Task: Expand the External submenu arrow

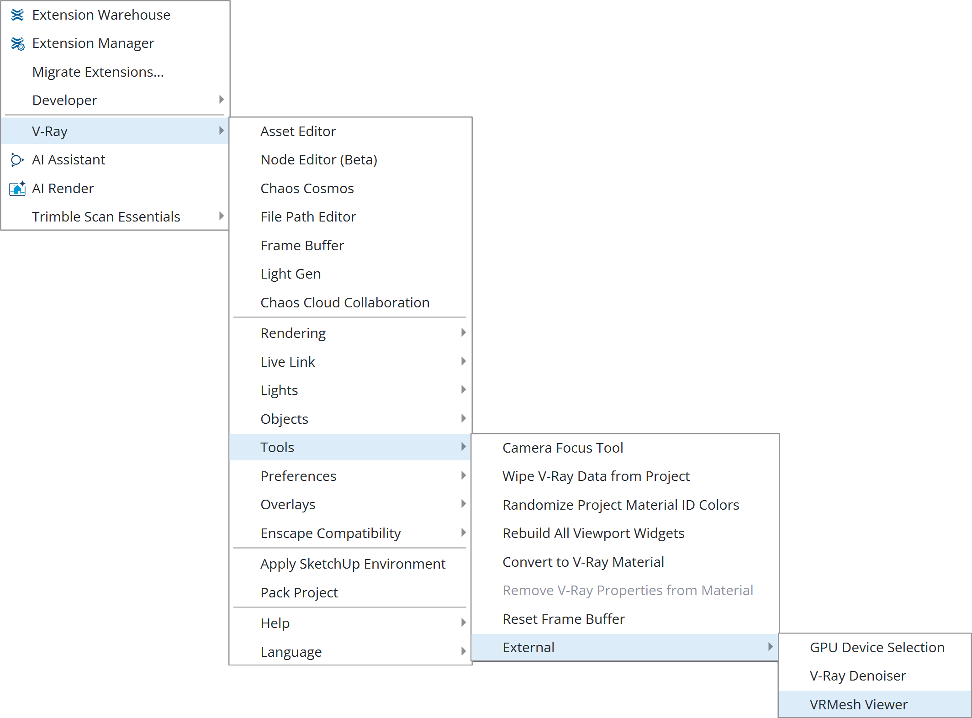Action: 771,647
